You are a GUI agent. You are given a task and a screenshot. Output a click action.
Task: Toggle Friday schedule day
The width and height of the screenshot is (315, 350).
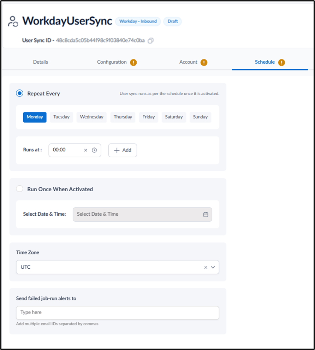click(x=149, y=117)
